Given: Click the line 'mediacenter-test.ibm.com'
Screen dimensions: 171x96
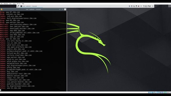Looking at the screenshot, I should (x=15, y=74).
